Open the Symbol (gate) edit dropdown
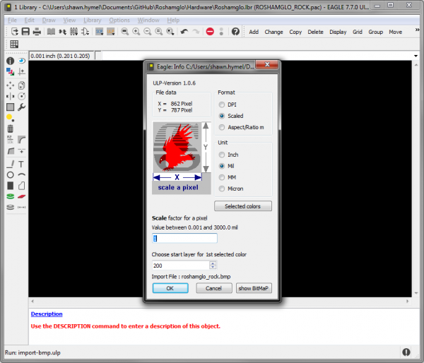Image resolution: width=424 pixels, height=363 pixels. tap(85, 32)
